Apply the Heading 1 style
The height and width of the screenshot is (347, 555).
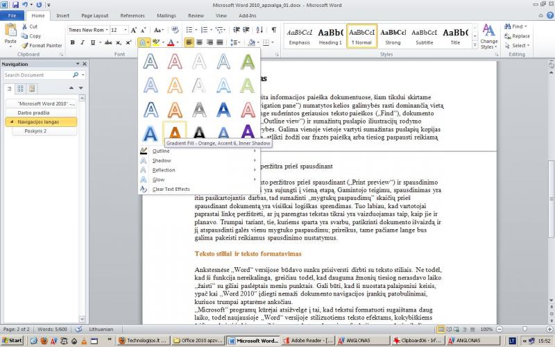click(330, 36)
